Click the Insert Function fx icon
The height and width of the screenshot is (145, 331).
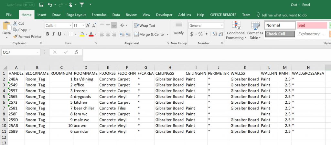(76, 52)
